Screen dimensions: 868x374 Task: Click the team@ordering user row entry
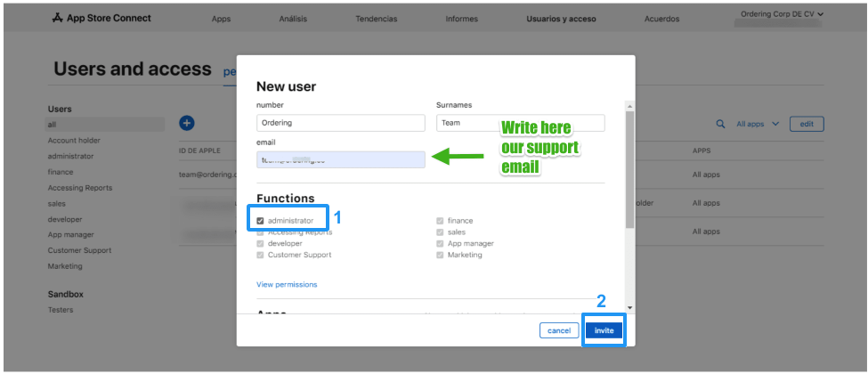coord(207,175)
